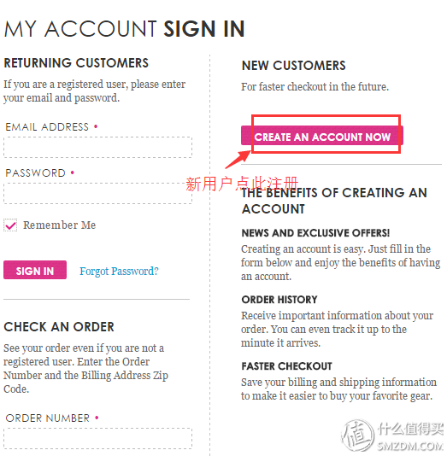Select the Order Number input field
Image resolution: width=447 pixels, height=456 pixels.
pyautogui.click(x=97, y=438)
